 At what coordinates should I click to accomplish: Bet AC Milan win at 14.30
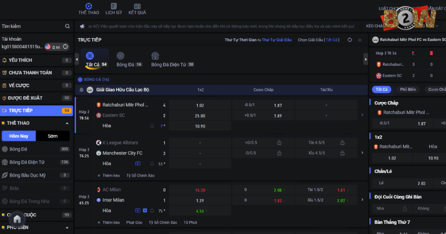point(200,190)
